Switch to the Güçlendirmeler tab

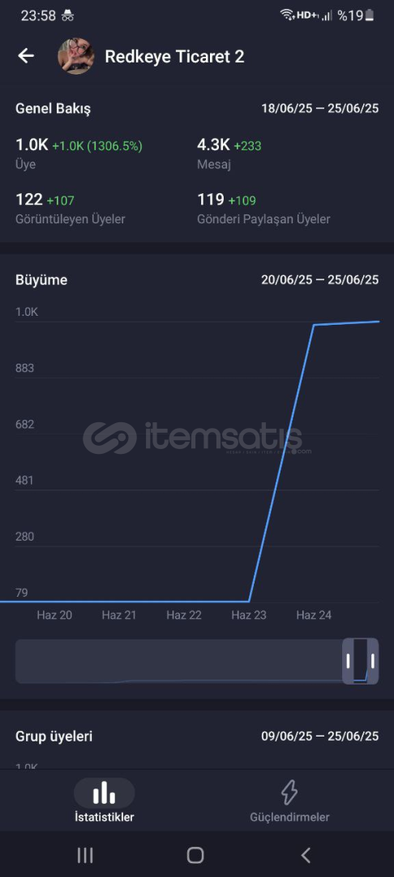coord(289,801)
